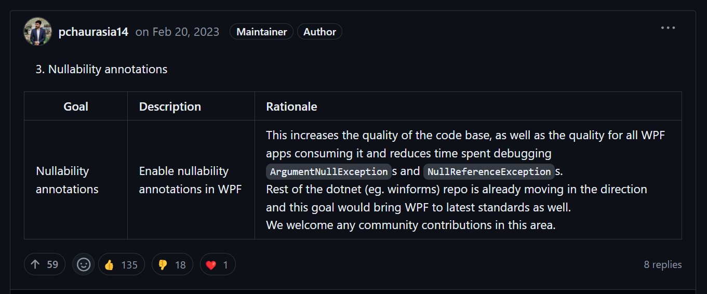Click the Maintainer badge
This screenshot has height=294, width=707.
[x=261, y=32]
